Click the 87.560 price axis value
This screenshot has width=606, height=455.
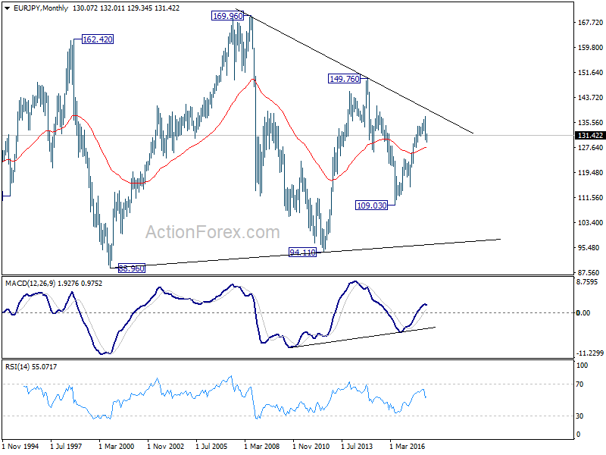tap(590, 272)
